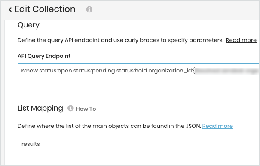This screenshot has height=166, width=260.
Task: Place cursor on organization_id in the endpoint
Action: [171, 71]
